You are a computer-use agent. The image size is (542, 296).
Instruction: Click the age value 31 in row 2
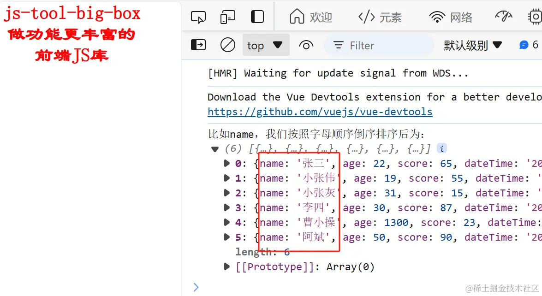tap(390, 193)
